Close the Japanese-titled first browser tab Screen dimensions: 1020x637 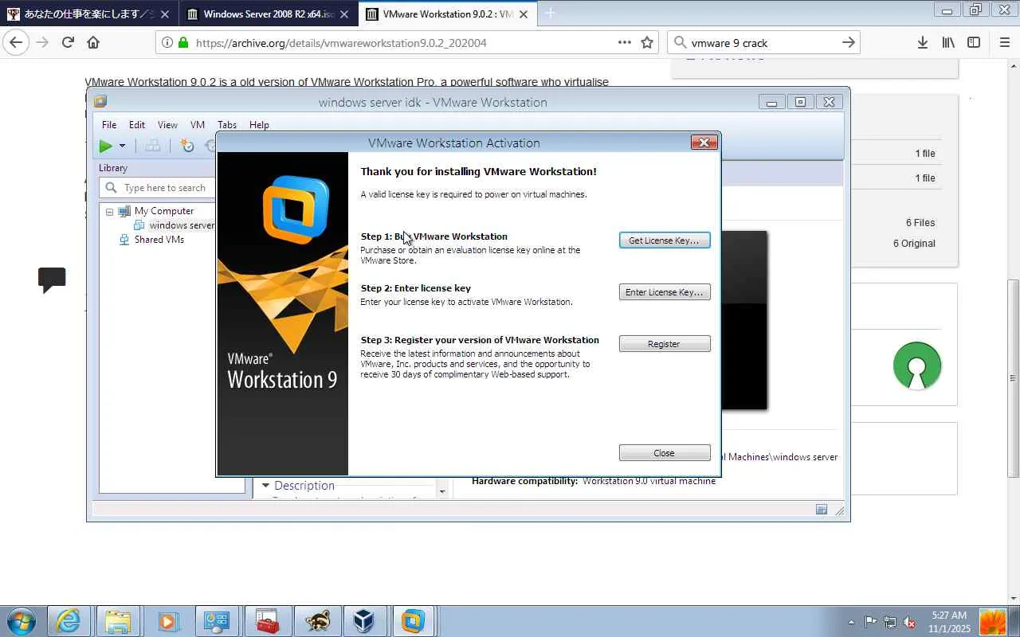[x=165, y=14]
